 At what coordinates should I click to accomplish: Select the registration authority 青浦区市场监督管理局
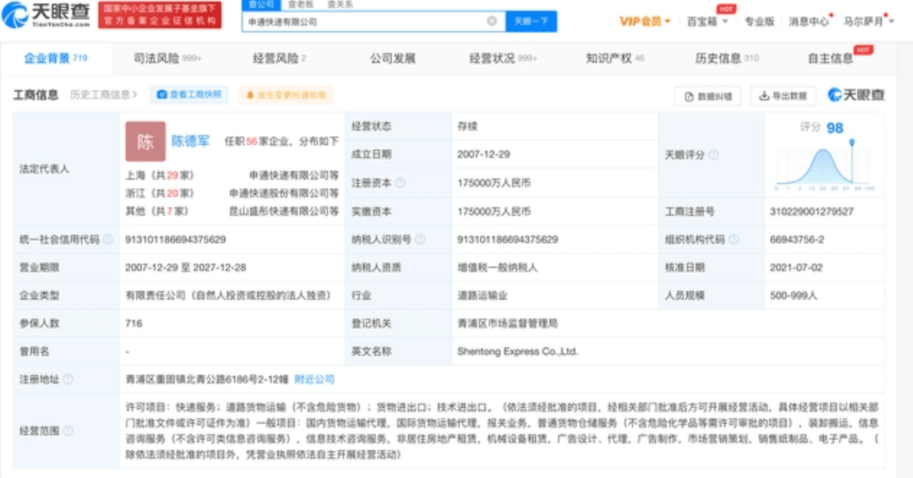507,323
